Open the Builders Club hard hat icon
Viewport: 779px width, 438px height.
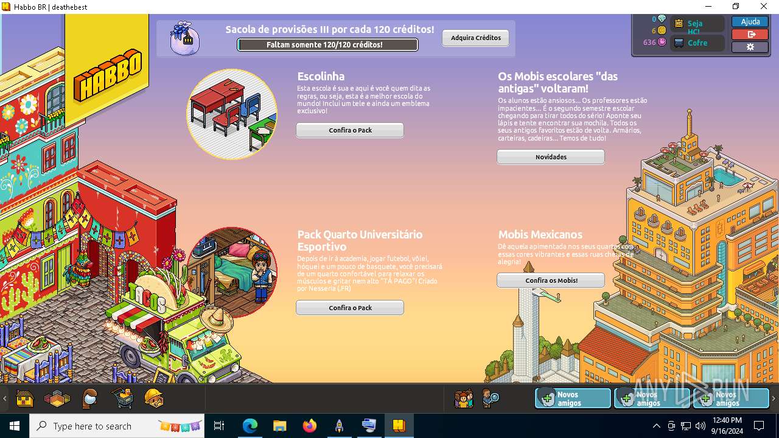click(x=155, y=398)
